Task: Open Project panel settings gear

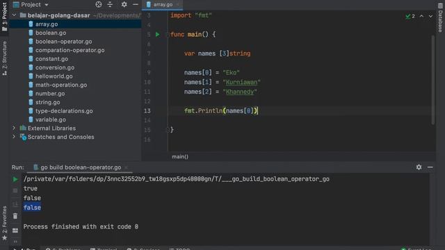Action: [124, 4]
